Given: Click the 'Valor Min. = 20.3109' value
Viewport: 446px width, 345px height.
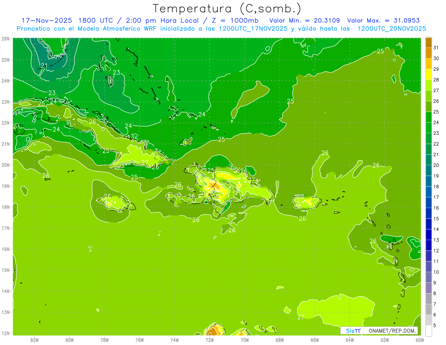Looking at the screenshot, I should click(x=306, y=20).
